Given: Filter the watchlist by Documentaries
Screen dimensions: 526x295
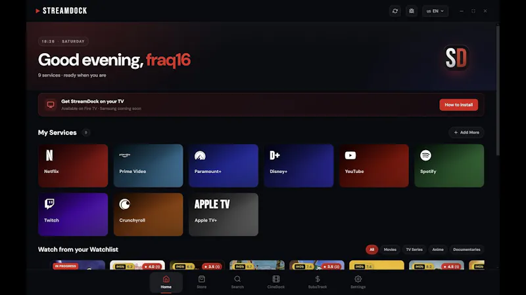Looking at the screenshot, I should 467,250.
